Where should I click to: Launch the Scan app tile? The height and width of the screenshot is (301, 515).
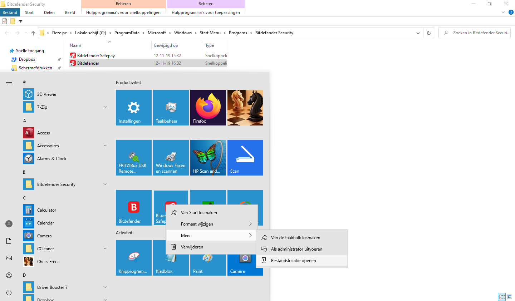(245, 157)
